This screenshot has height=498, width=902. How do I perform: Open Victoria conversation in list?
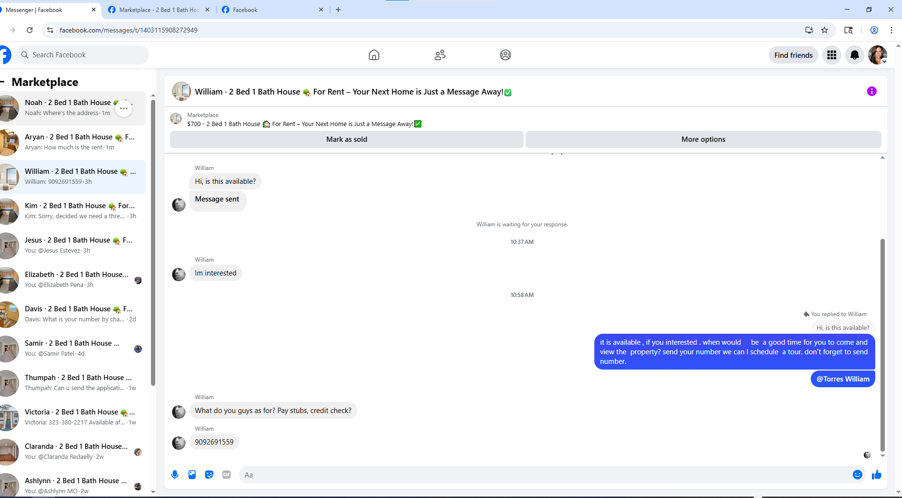(x=73, y=418)
